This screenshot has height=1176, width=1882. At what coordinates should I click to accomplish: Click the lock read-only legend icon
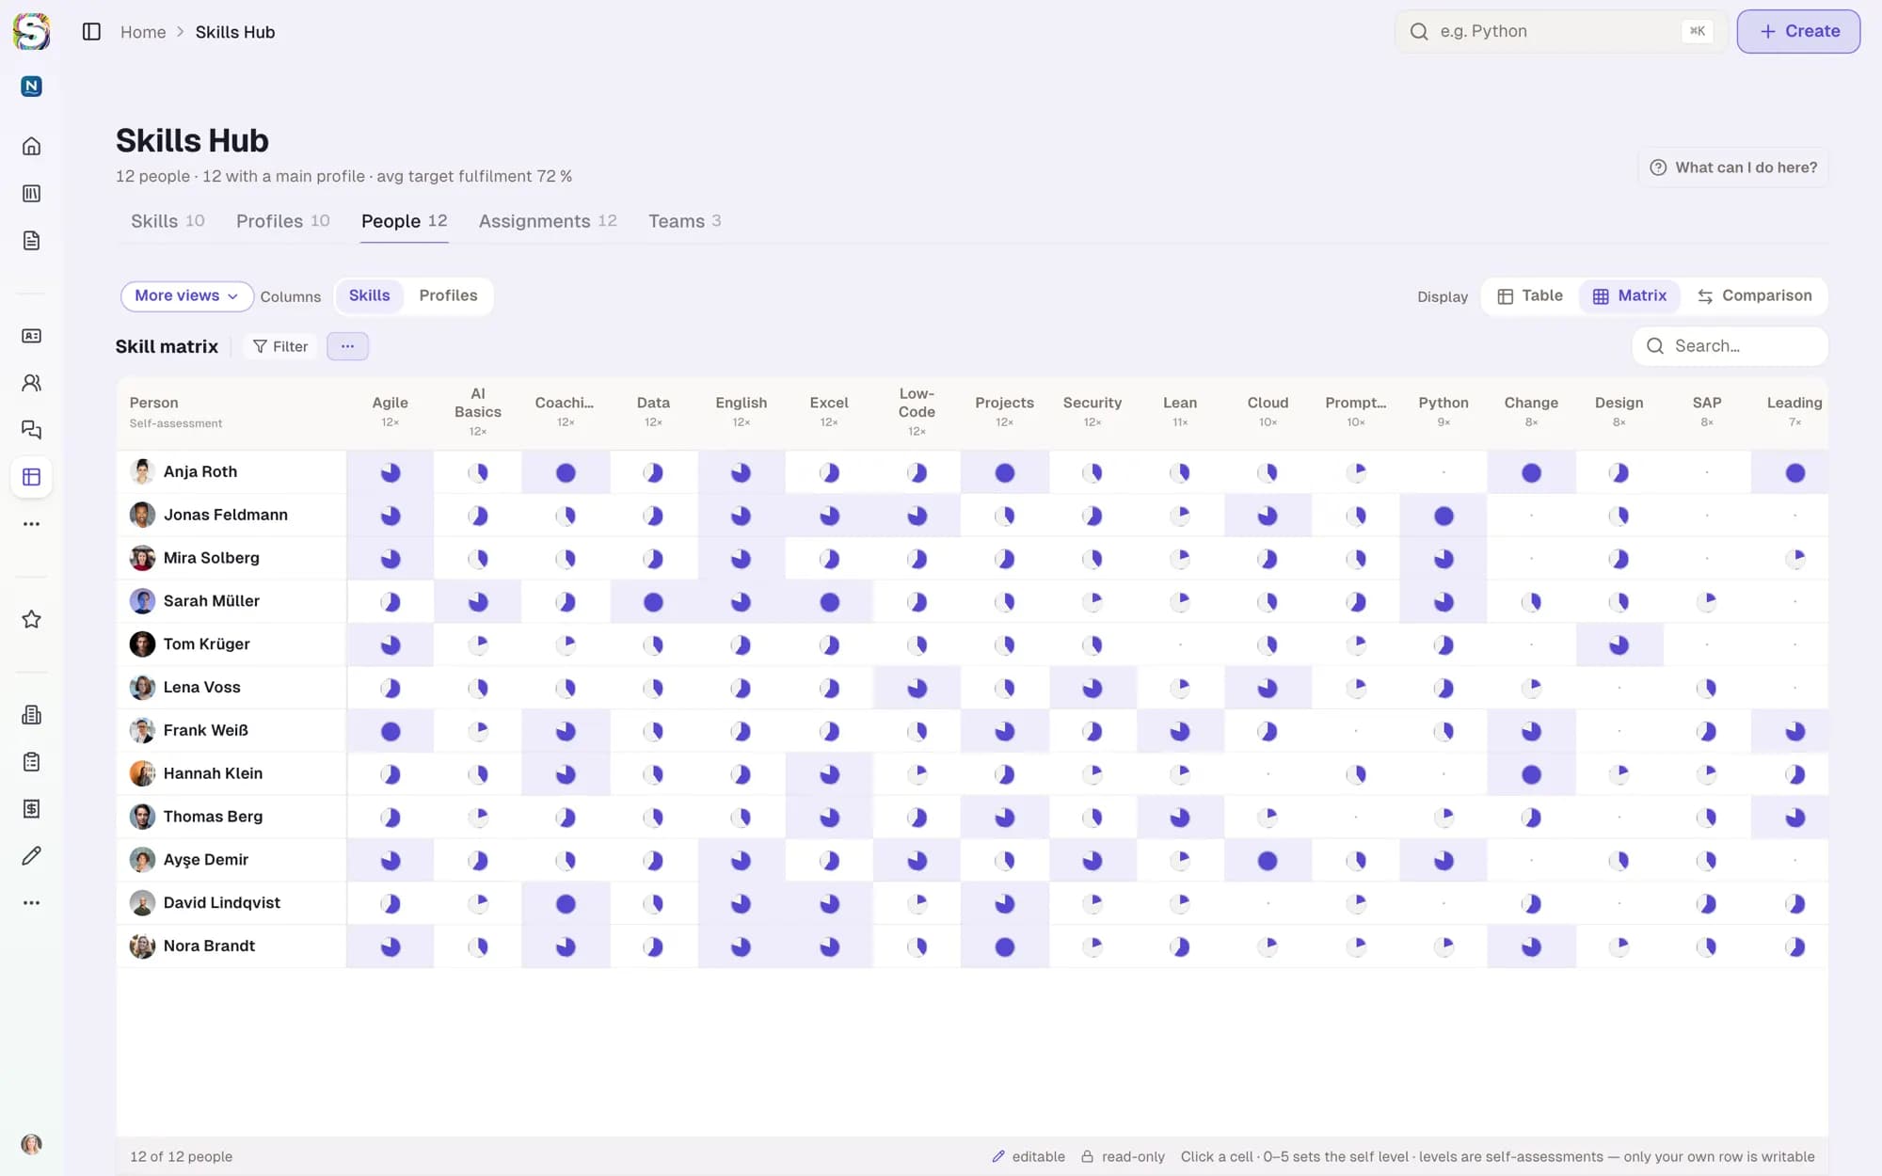point(1087,1156)
